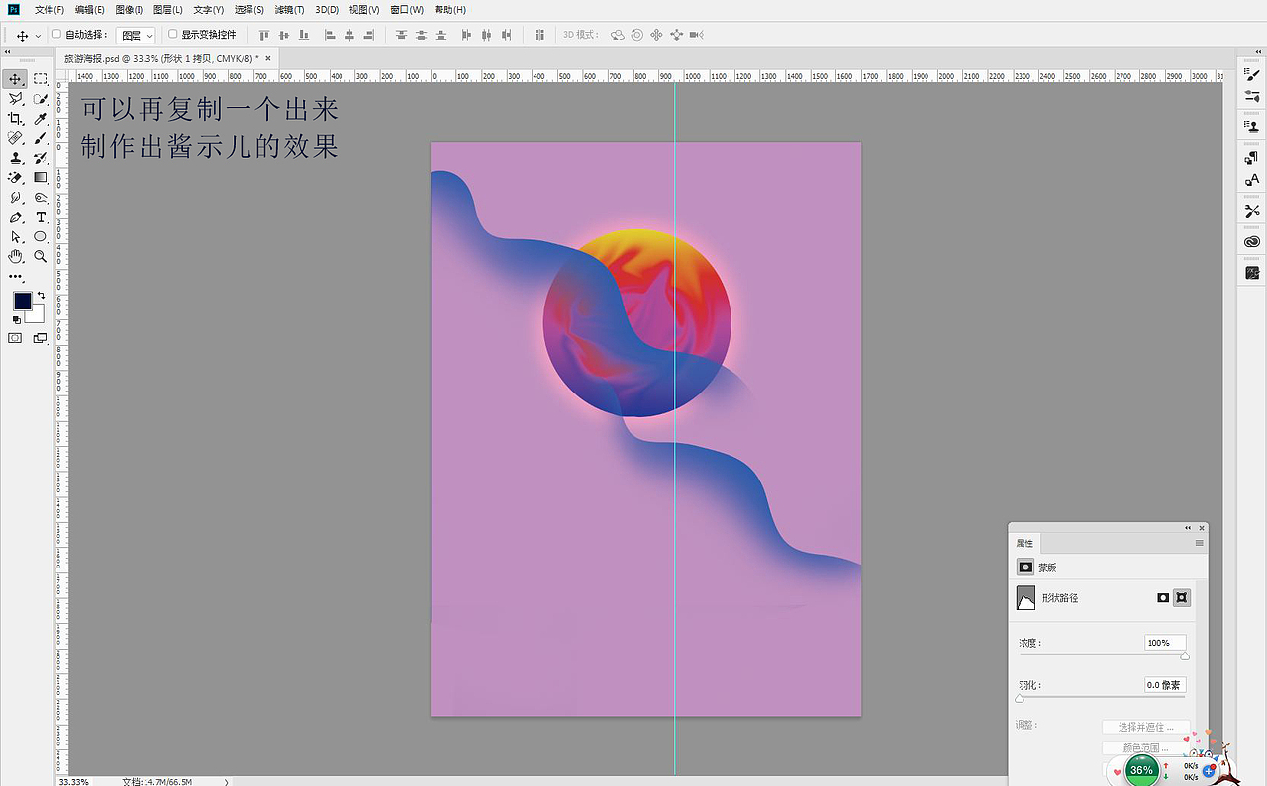Click the 羽化 feather value field
This screenshot has width=1267, height=786.
[x=1165, y=685]
